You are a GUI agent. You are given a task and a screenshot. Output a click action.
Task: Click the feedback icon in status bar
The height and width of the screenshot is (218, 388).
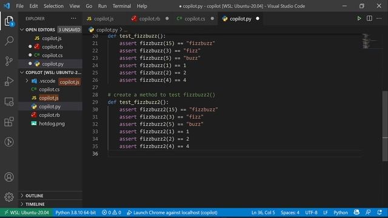[x=368, y=213]
